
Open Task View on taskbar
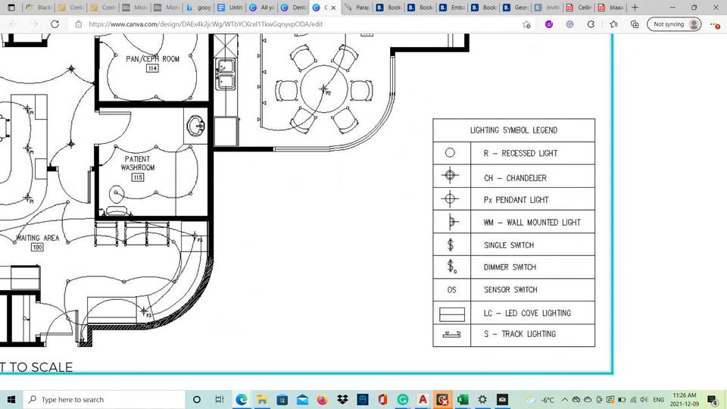[x=220, y=399]
